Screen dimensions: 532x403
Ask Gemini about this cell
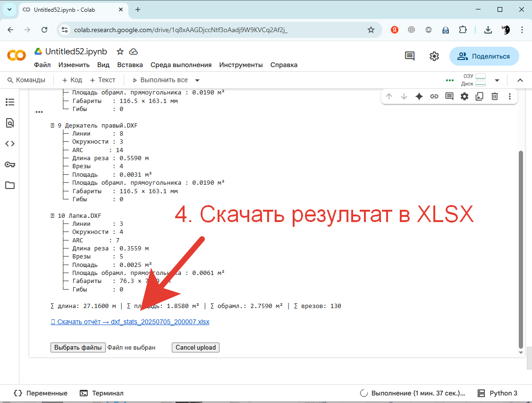[419, 96]
